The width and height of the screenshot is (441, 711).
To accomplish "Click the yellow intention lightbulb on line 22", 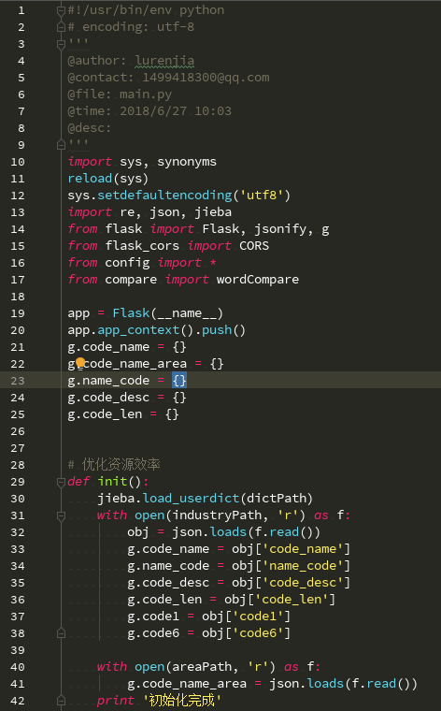I will (80, 362).
